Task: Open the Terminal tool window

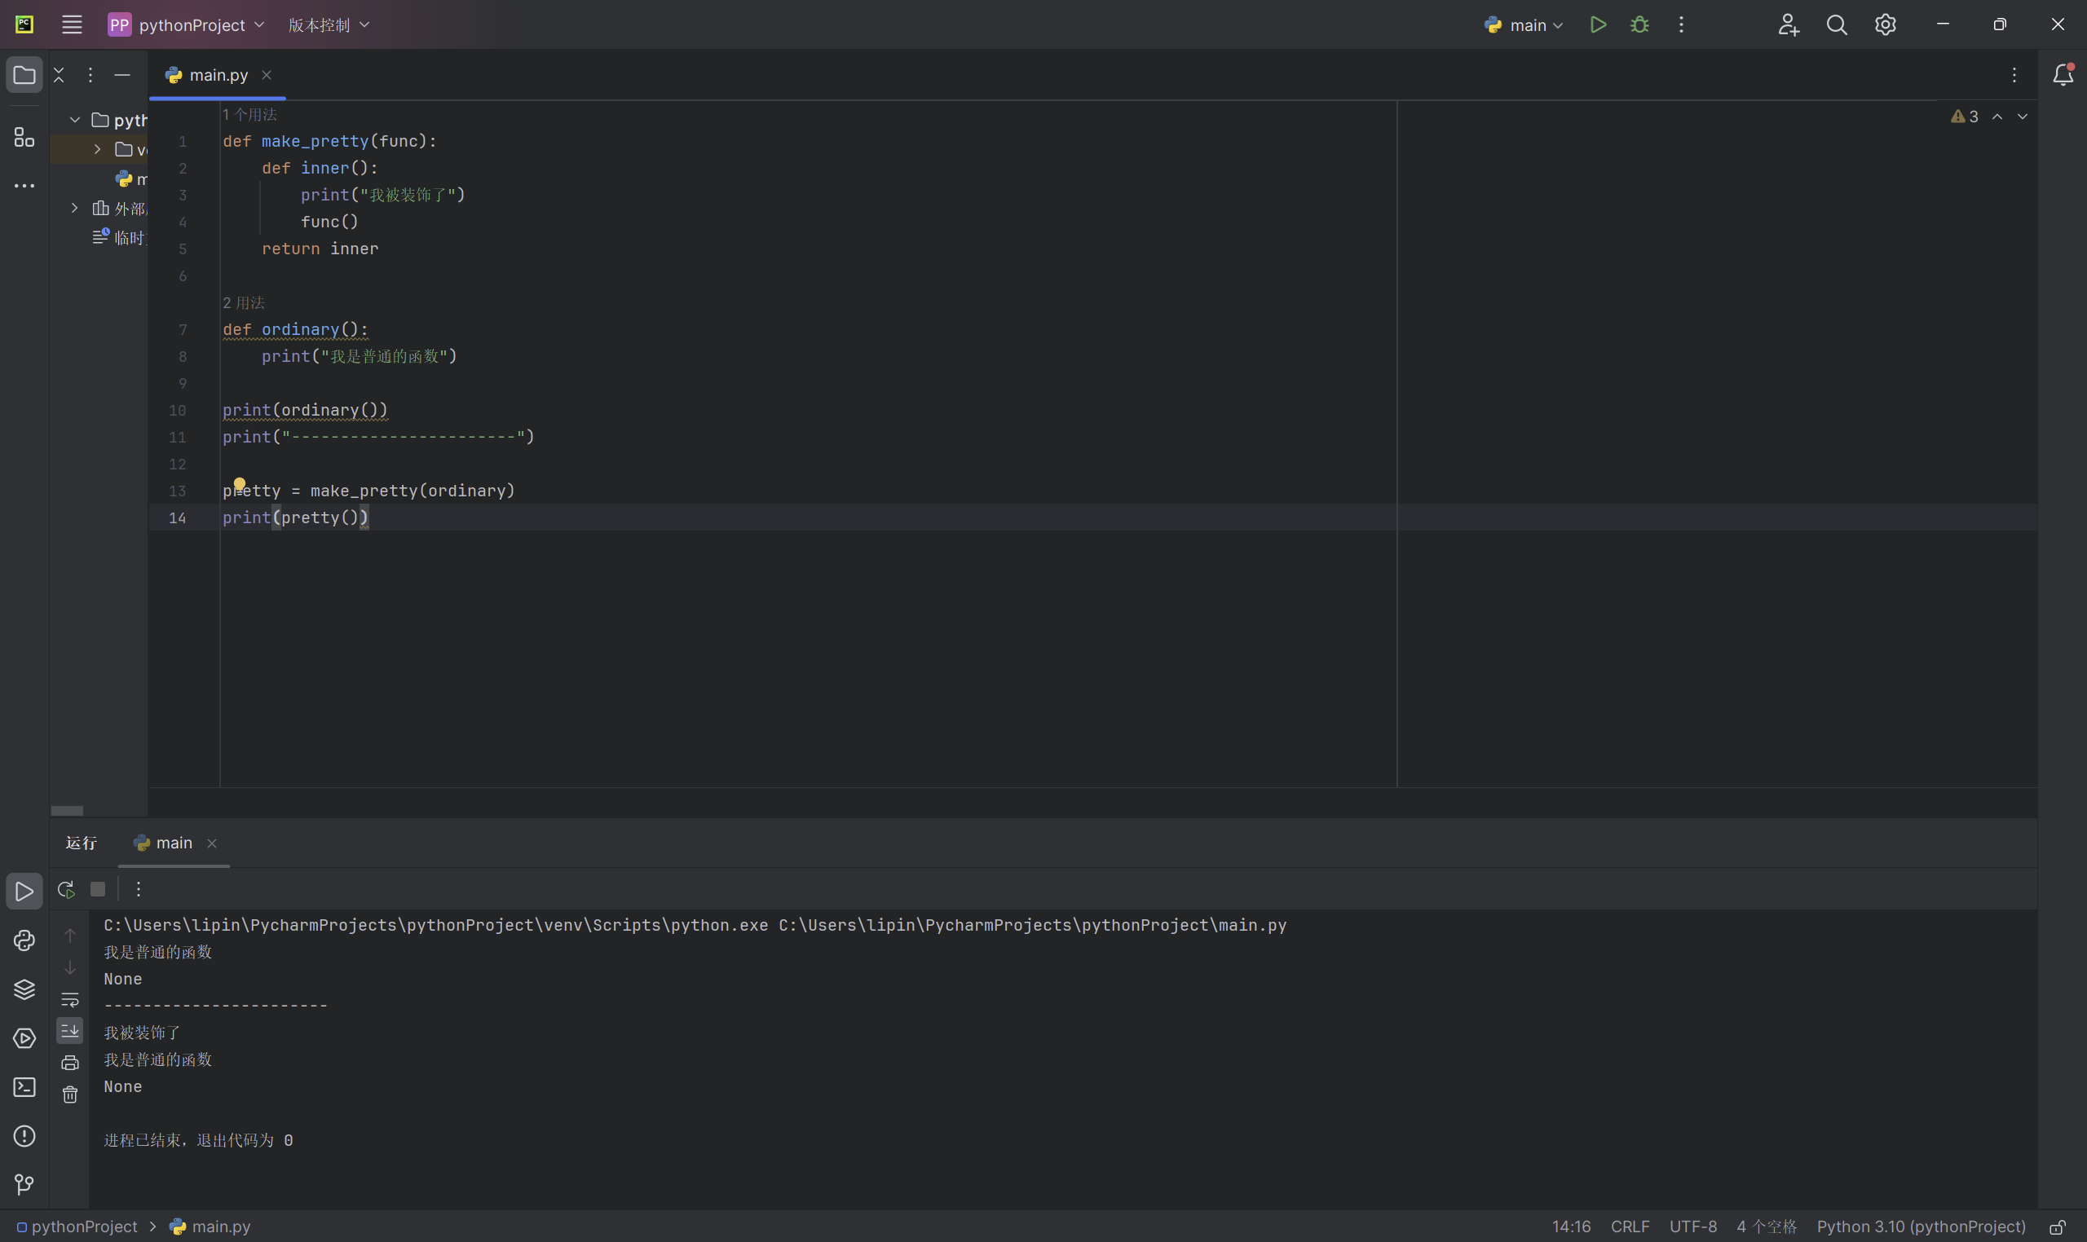Action: (24, 1087)
